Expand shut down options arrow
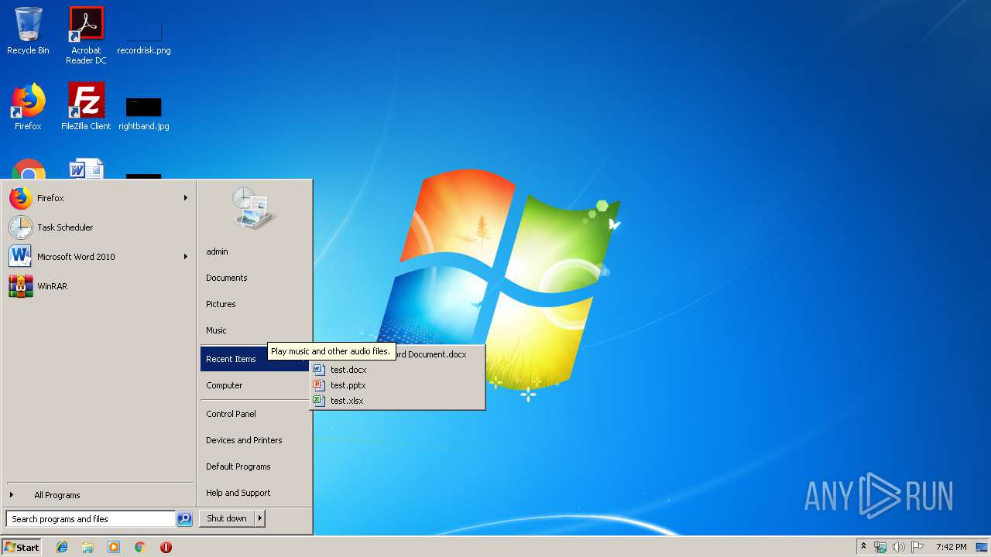The height and width of the screenshot is (557, 991). [x=260, y=518]
